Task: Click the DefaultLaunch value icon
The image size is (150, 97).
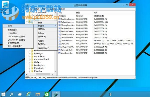Action: click(59, 22)
